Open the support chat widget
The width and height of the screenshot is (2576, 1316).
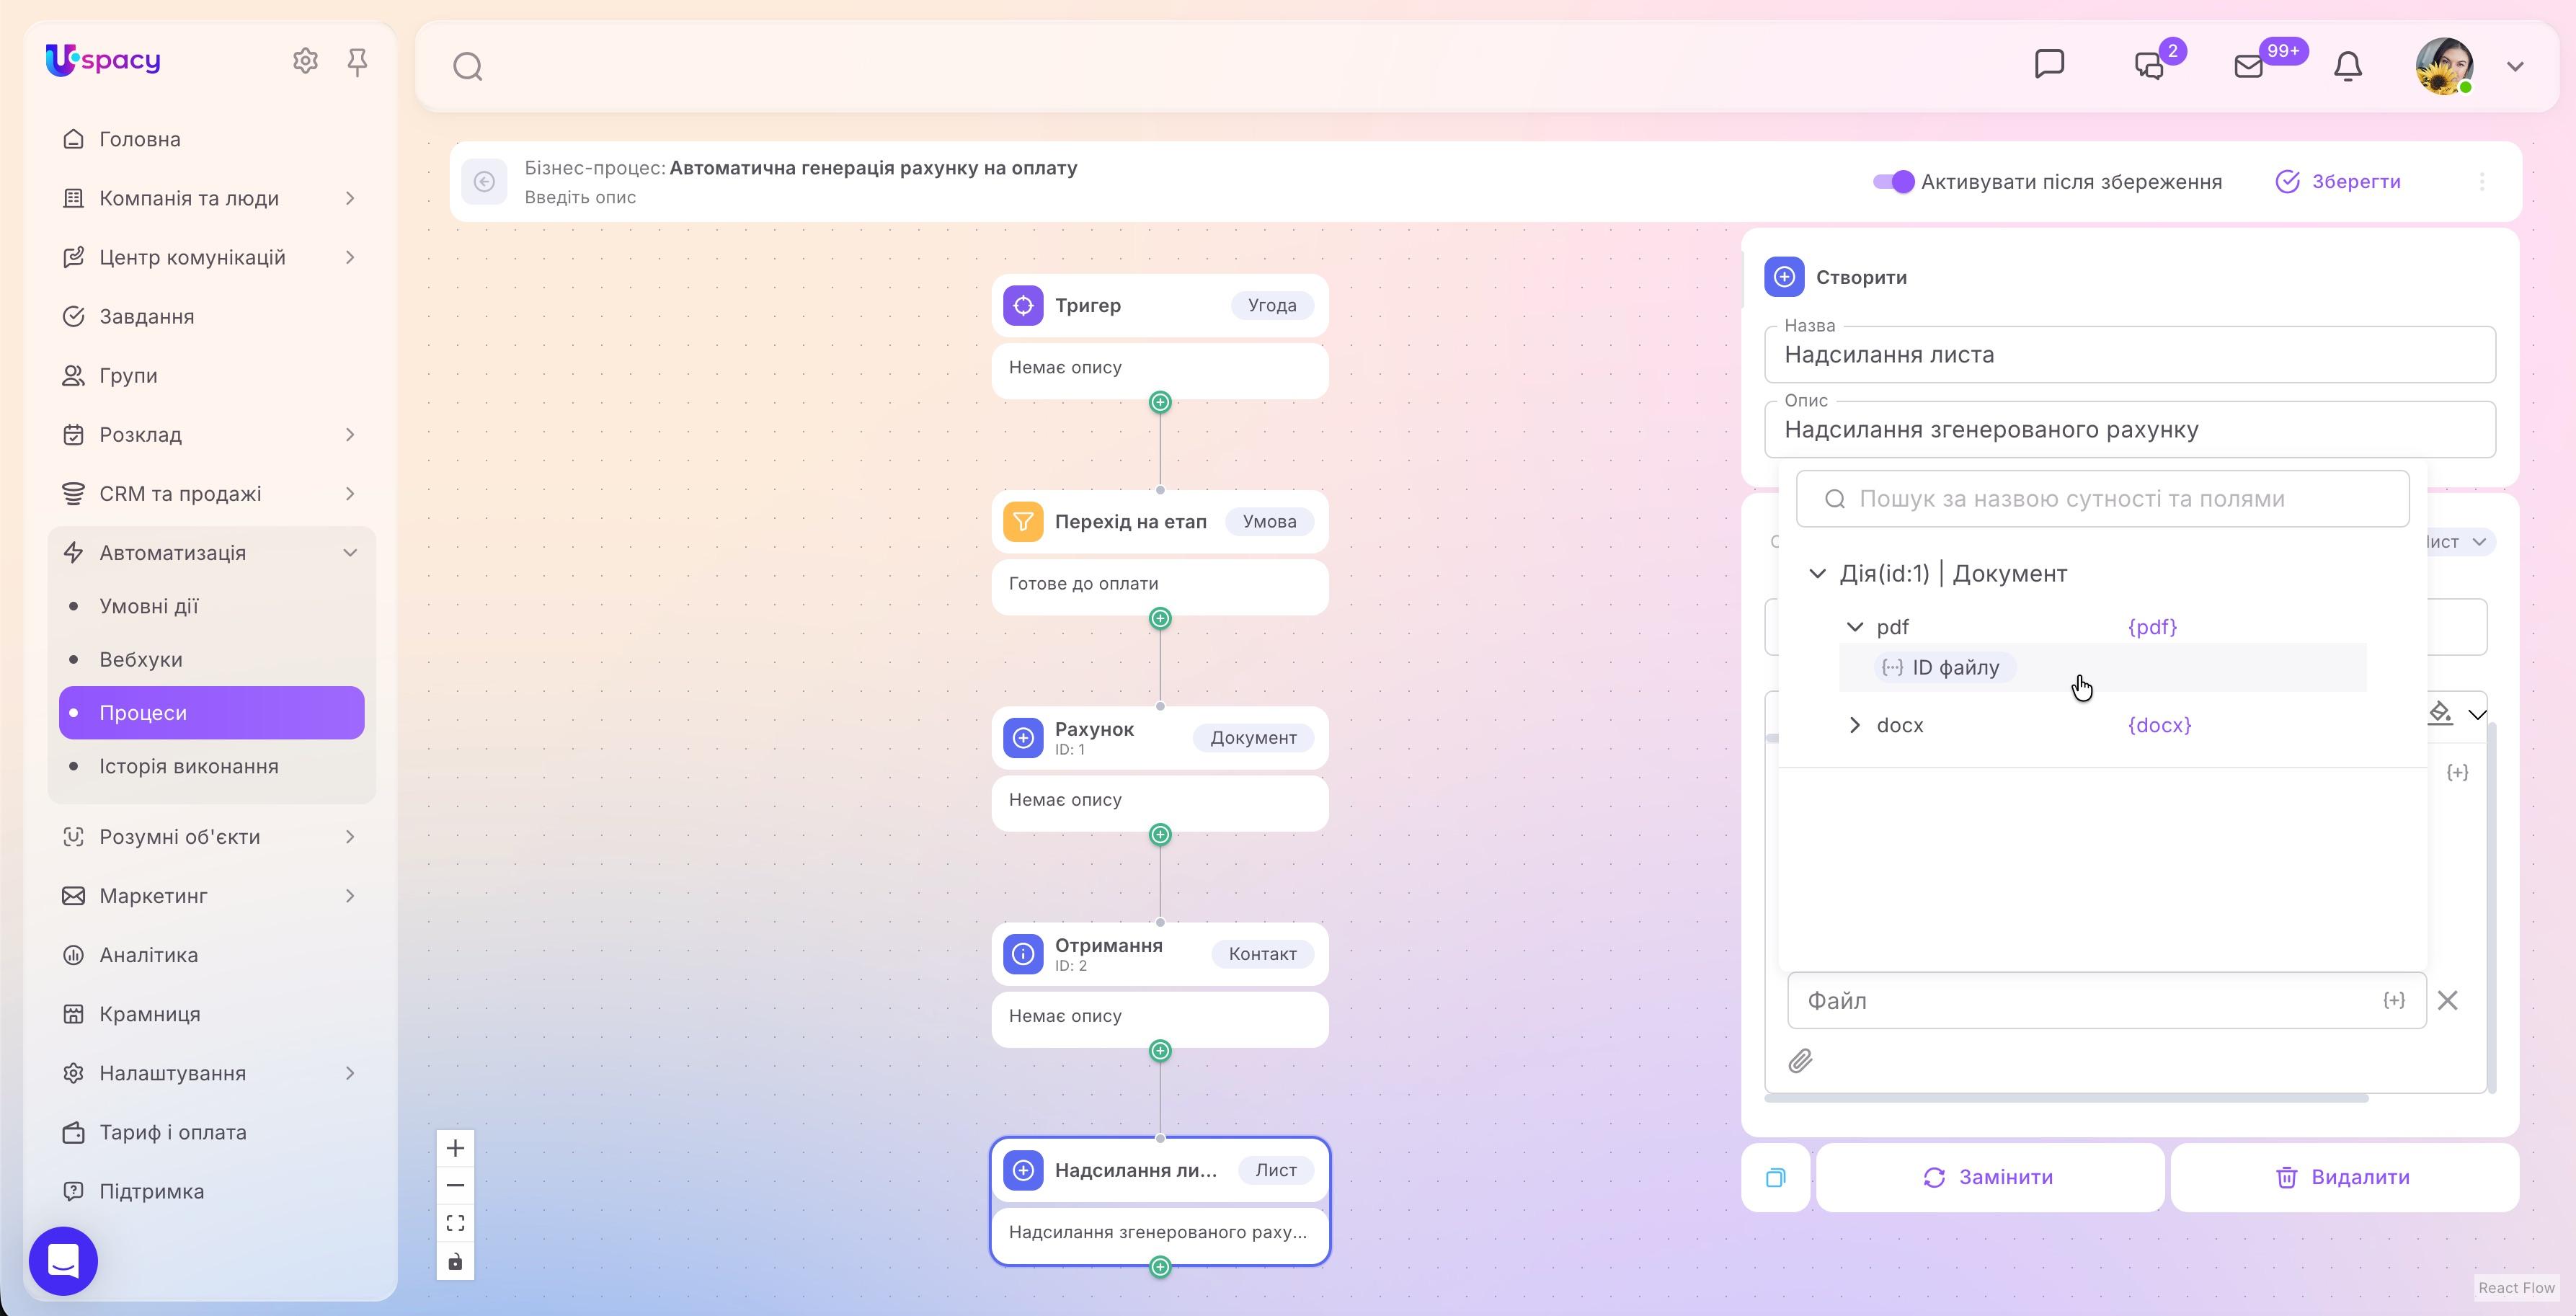click(x=63, y=1261)
